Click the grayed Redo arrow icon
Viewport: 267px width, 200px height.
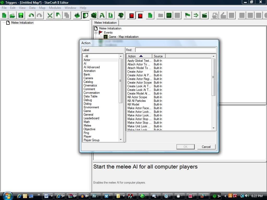pyautogui.click(x=40, y=15)
